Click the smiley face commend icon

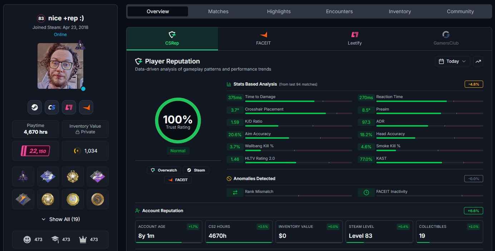click(27, 240)
